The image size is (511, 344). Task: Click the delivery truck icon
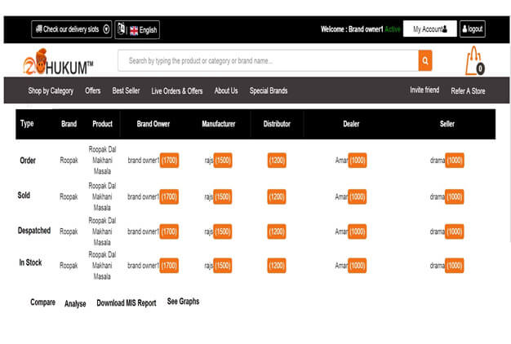(39, 29)
